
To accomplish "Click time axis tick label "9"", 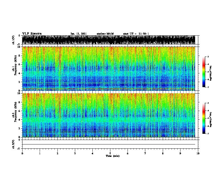I will pos(180,153).
